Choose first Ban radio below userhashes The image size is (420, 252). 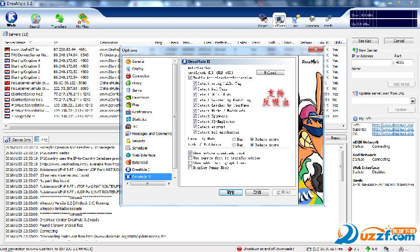pyautogui.click(x=234, y=139)
